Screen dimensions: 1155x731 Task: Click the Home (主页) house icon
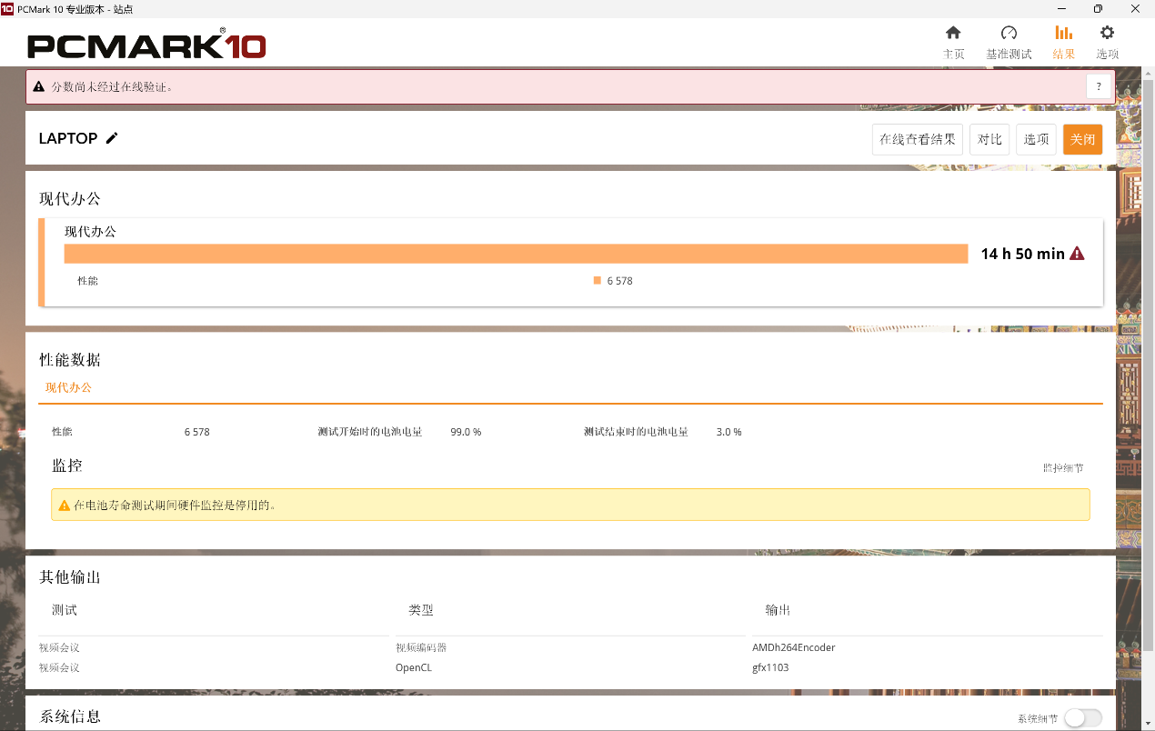point(953,34)
